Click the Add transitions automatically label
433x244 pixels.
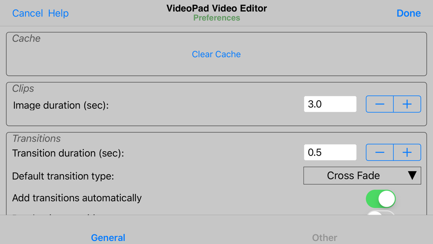pyautogui.click(x=77, y=198)
